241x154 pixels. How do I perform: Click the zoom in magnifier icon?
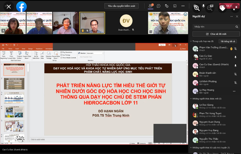pos(197,8)
